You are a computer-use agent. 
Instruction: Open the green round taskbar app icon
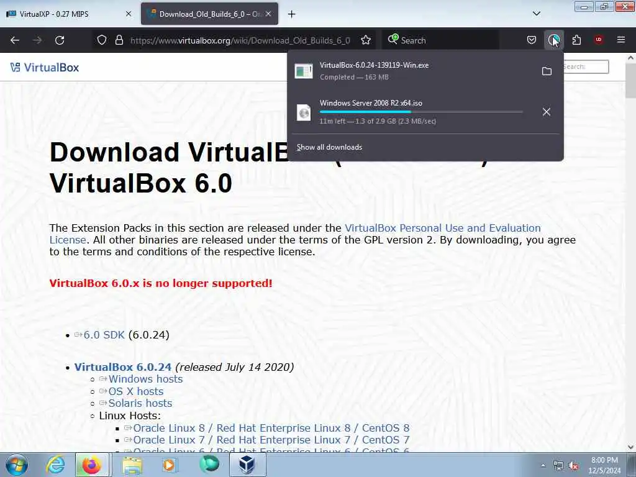(209, 464)
